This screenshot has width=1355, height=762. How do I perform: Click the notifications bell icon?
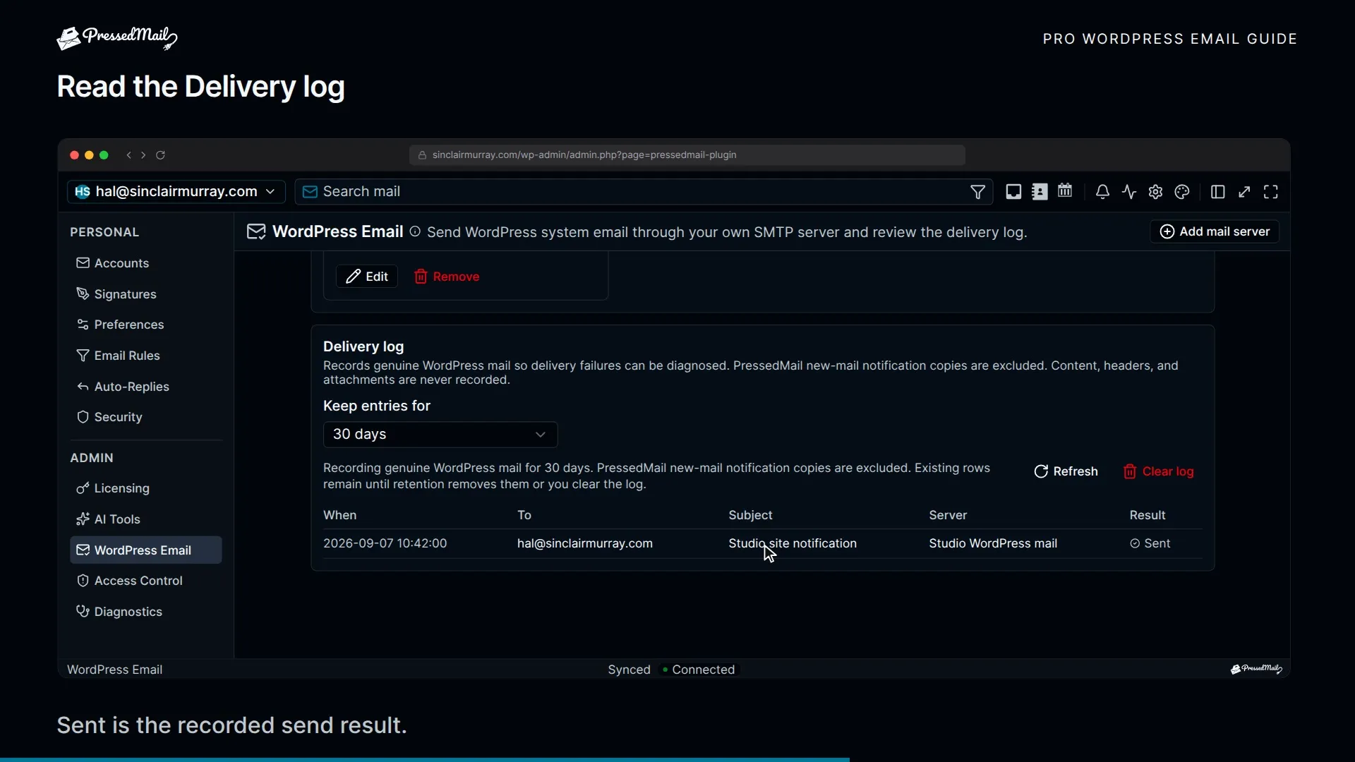pos(1102,192)
